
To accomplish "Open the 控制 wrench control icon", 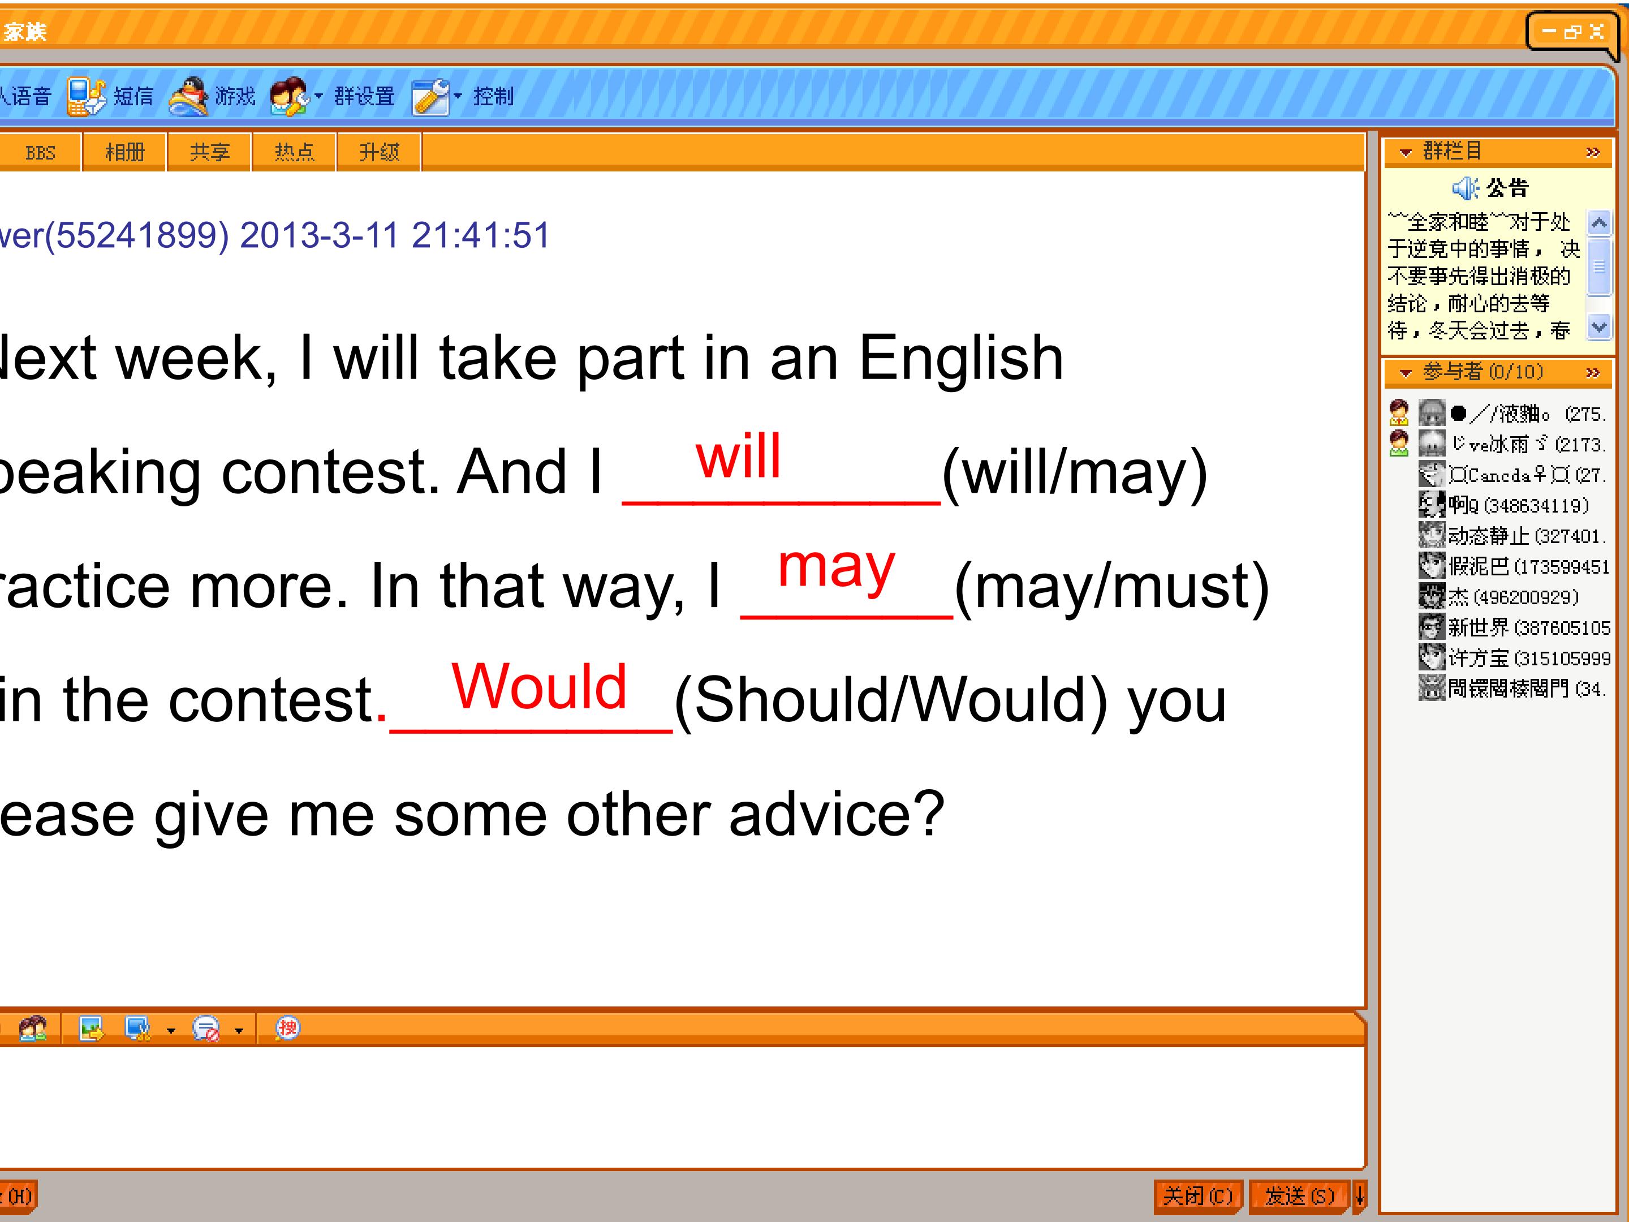I will (431, 97).
